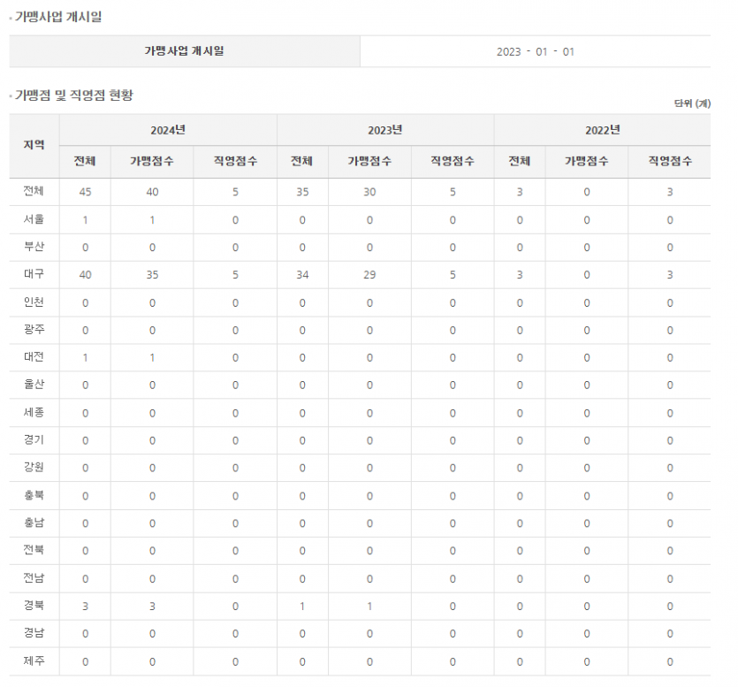Click the 단위 (개) unit label
The height and width of the screenshot is (687, 738).
pos(691,103)
